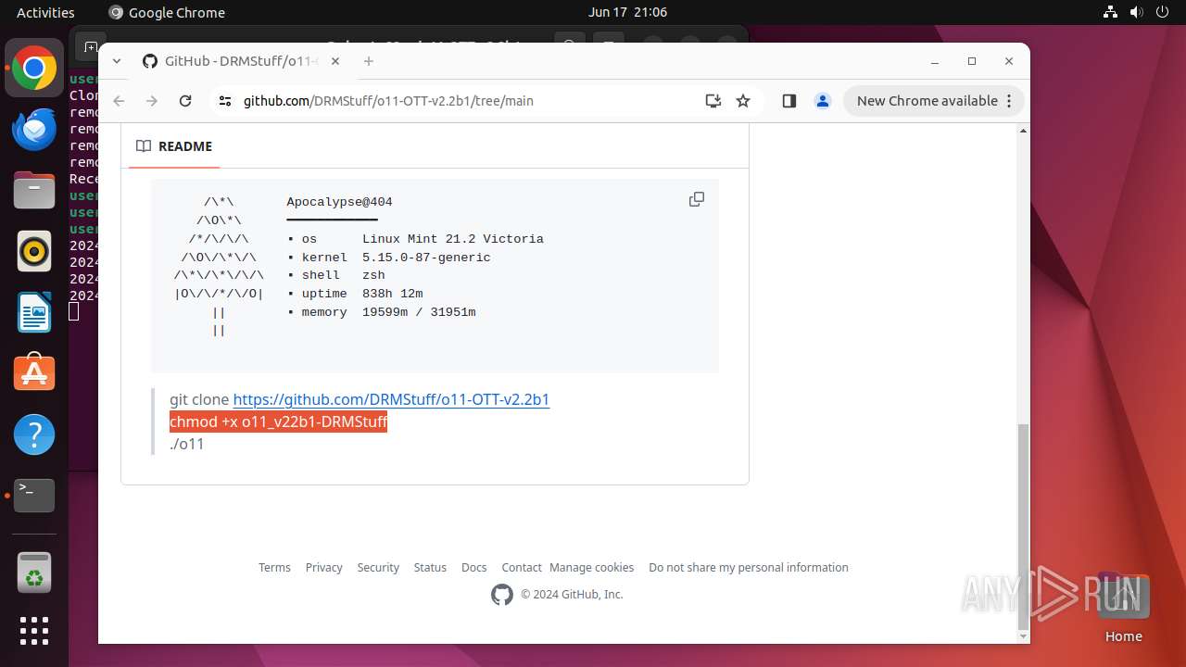Show Applications grid
1186x667 pixels.
34,631
